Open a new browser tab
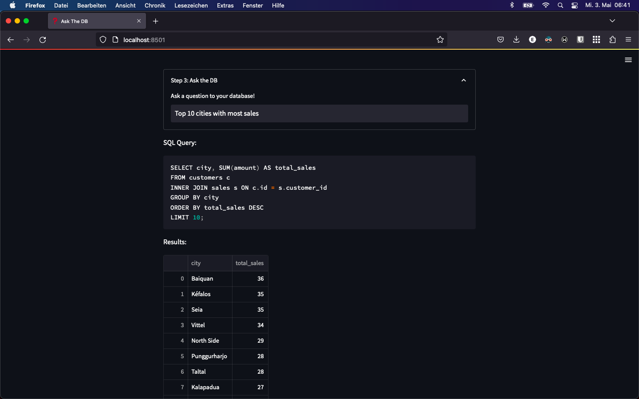Screen dimensions: 639x399 pos(156,21)
